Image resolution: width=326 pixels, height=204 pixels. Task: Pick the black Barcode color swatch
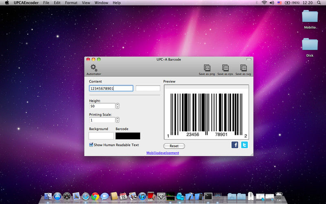pos(128,136)
